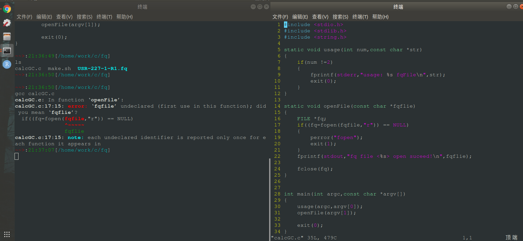Open 文件(F) menu in right terminal
This screenshot has height=241, width=523.
[280, 17]
